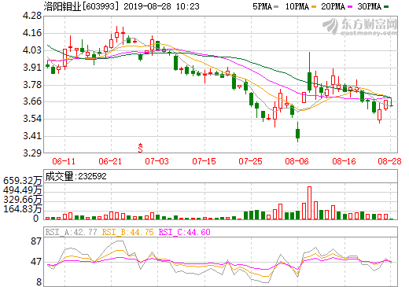Click the 659.32万 volume axis label

point(22,181)
